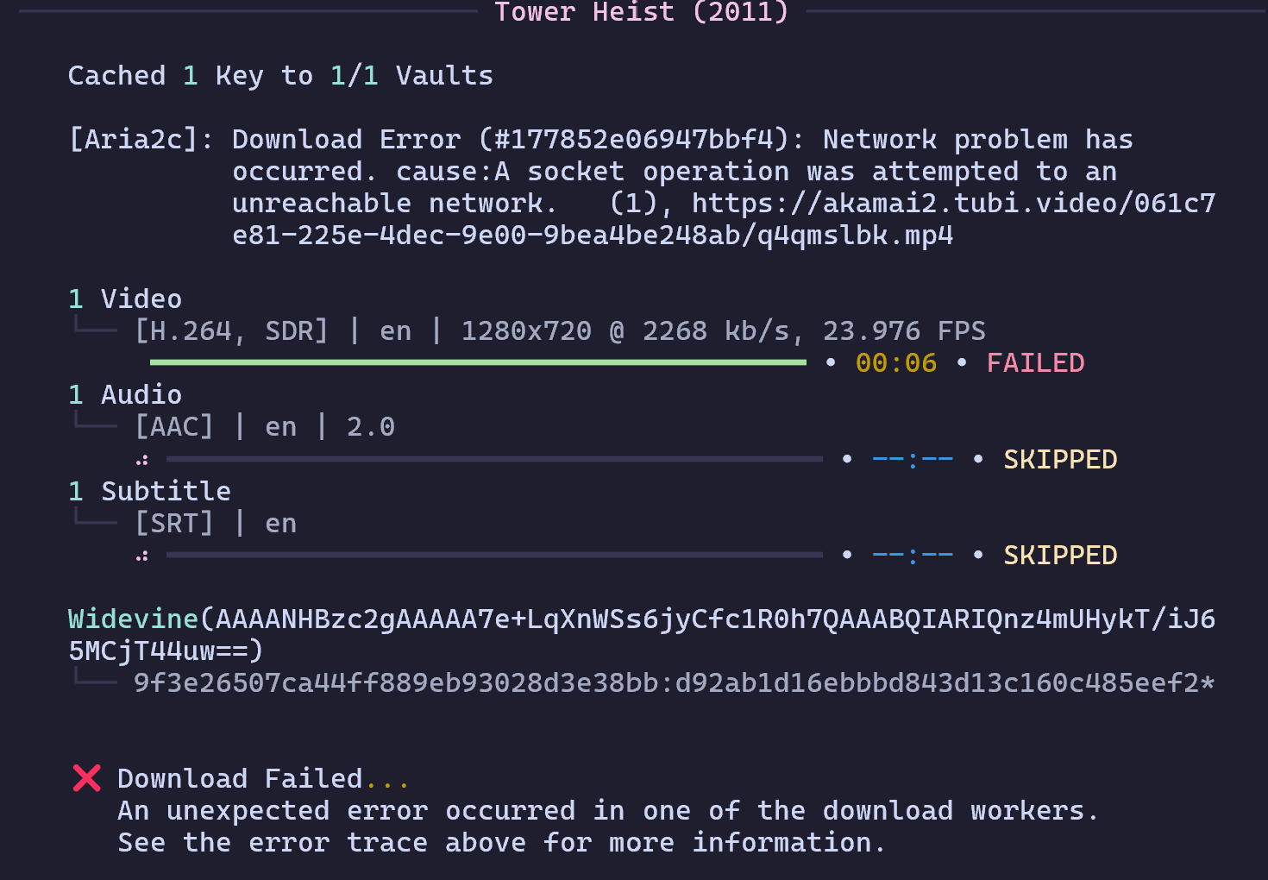Select the "1 Audio" section heading
This screenshot has height=880, width=1268.
(125, 395)
